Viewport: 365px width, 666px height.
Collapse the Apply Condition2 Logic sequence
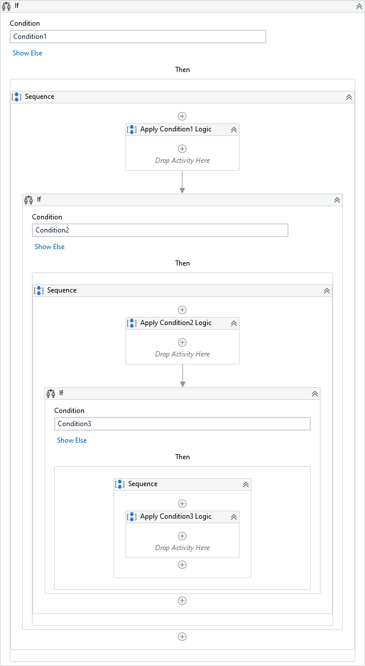click(233, 323)
